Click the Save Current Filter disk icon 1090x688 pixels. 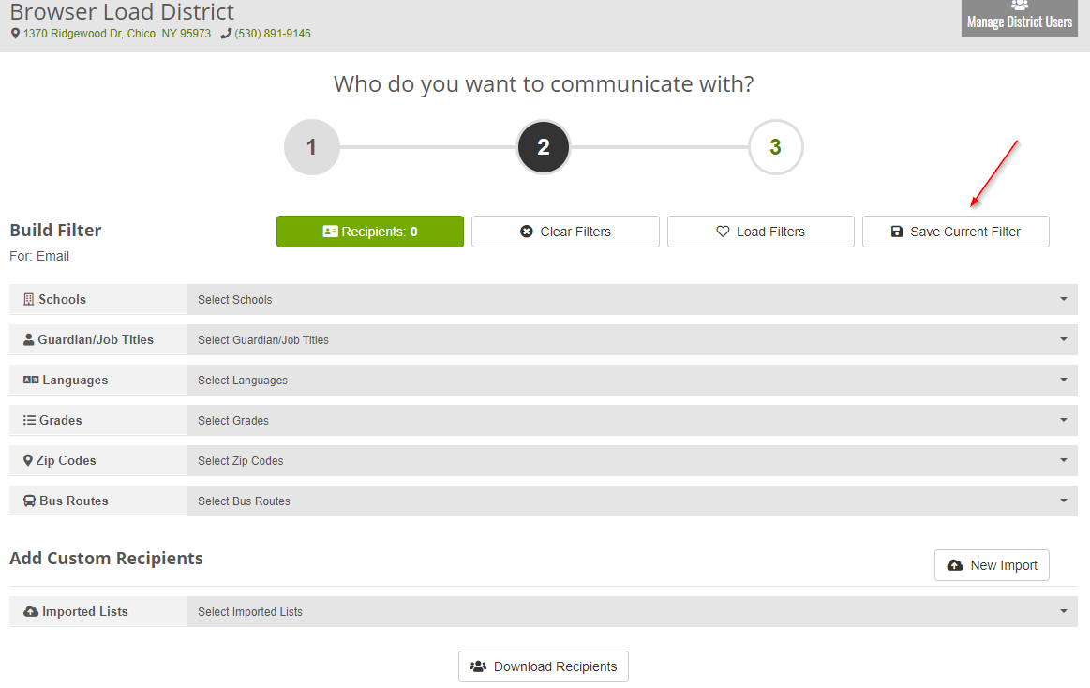897,232
